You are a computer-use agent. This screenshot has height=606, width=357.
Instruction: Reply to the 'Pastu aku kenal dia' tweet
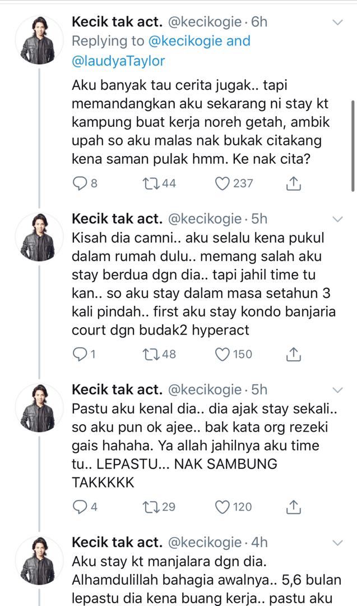click(x=80, y=507)
